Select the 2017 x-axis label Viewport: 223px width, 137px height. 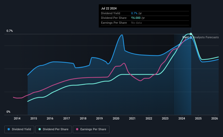[67, 118]
